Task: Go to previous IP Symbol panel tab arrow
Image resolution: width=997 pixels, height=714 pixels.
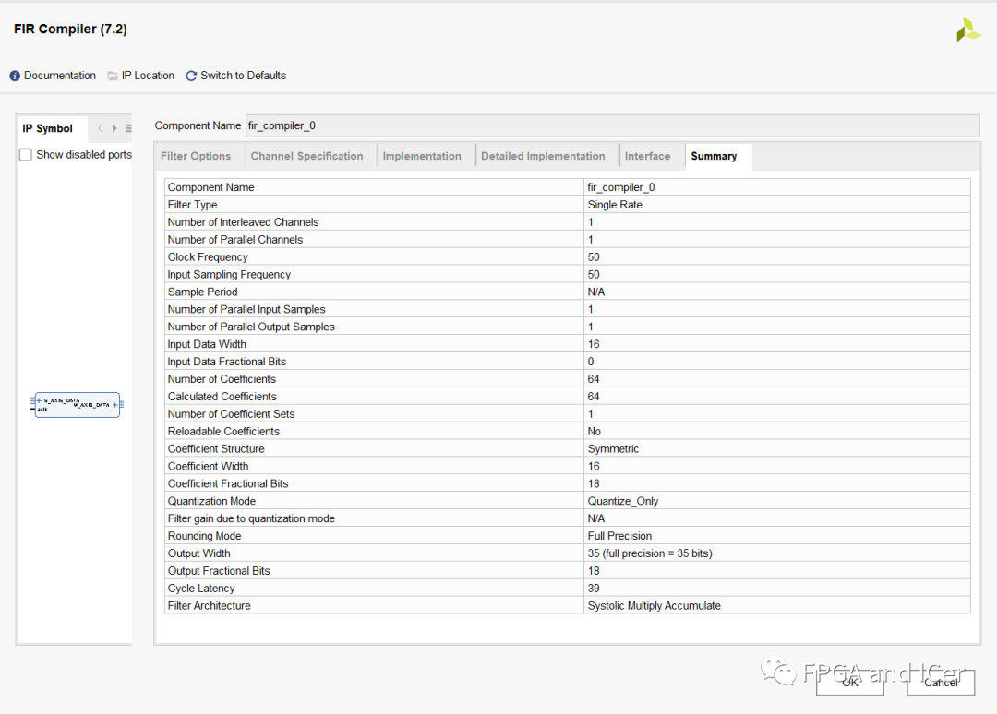Action: point(100,128)
